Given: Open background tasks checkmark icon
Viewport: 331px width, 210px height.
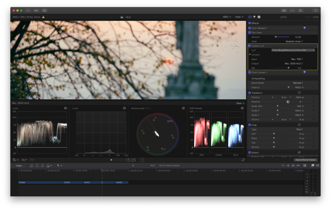Looking at the screenshot, I should point(44,11).
